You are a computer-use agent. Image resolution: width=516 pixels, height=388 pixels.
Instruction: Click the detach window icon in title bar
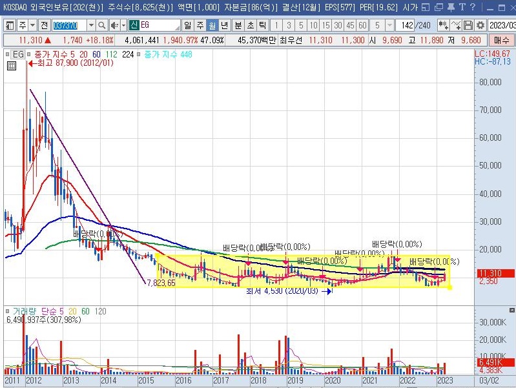[x=439, y=7]
